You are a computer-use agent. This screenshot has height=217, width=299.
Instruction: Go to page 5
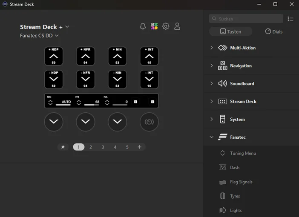[x=127, y=147]
